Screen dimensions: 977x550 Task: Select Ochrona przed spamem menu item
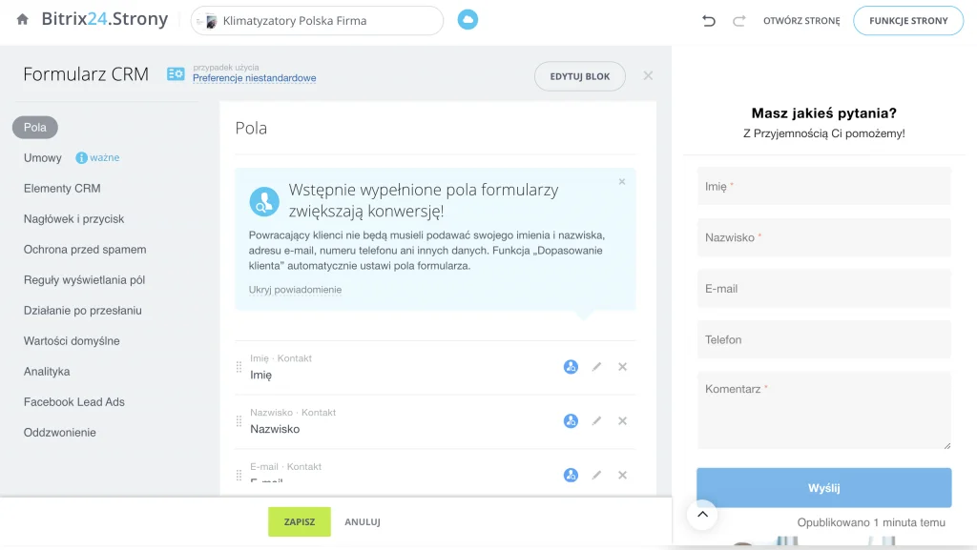85,250
